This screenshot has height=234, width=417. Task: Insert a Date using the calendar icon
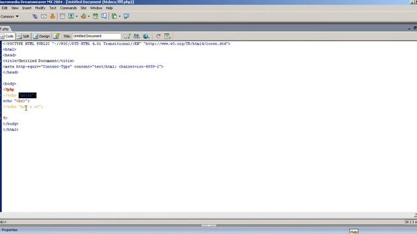[x=95, y=16]
